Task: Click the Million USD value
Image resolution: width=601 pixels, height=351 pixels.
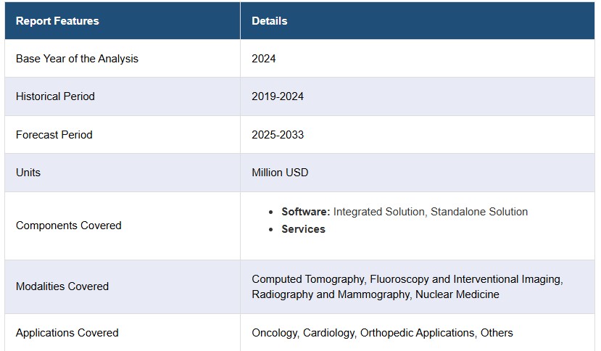Action: point(280,173)
